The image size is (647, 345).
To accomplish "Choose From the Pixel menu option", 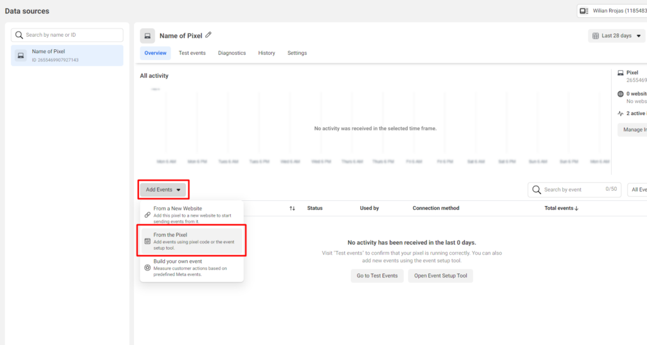I will pyautogui.click(x=191, y=241).
